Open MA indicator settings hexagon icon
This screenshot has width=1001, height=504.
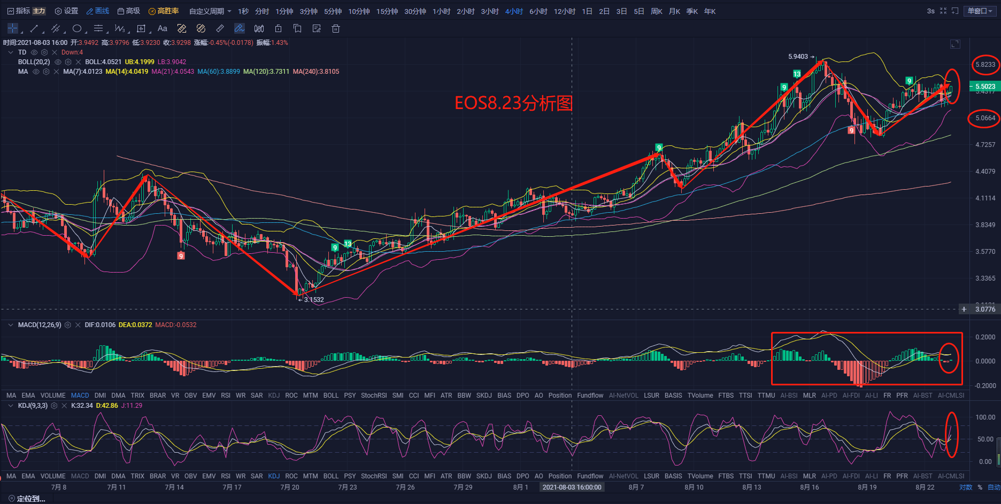pos(46,72)
